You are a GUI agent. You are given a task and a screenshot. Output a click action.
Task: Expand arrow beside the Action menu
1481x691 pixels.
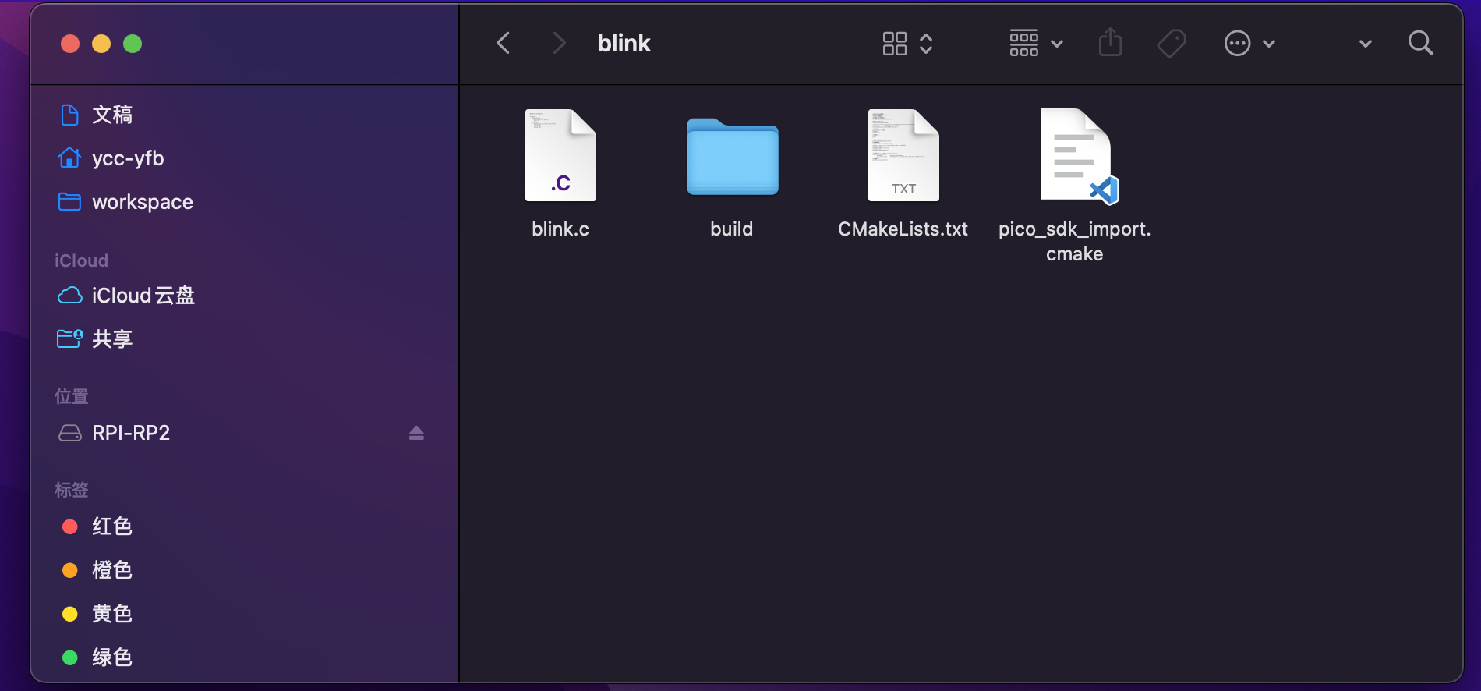[1269, 44]
